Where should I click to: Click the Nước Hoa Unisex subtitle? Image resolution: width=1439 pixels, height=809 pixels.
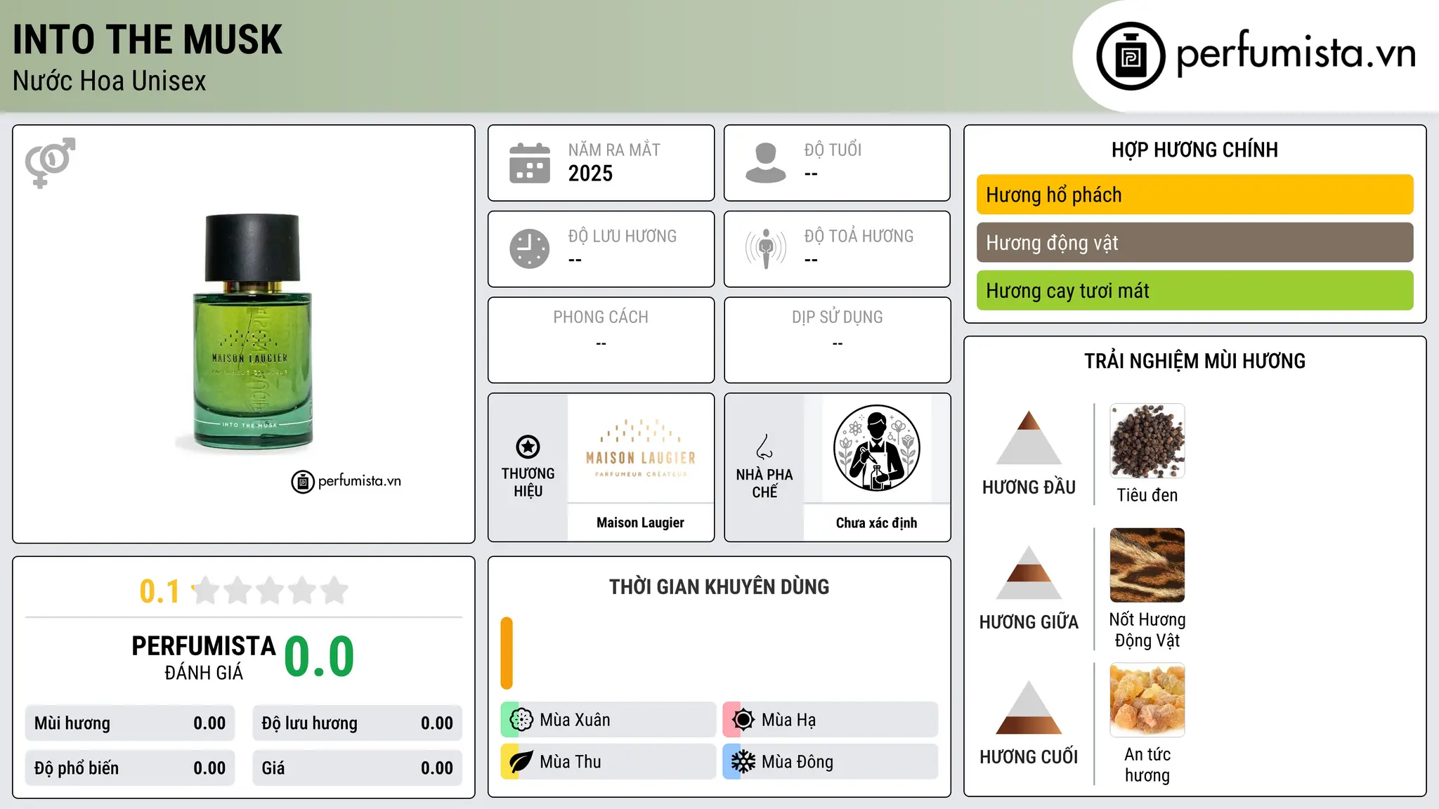click(x=110, y=81)
